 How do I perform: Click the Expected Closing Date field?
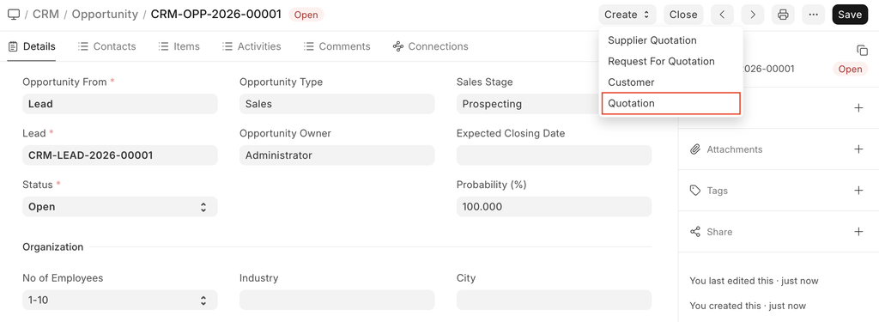click(554, 155)
